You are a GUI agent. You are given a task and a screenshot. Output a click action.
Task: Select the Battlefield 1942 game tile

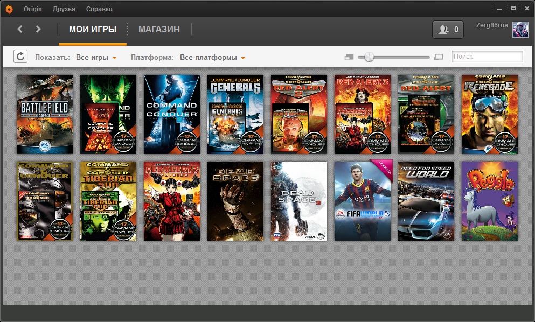[x=45, y=114]
